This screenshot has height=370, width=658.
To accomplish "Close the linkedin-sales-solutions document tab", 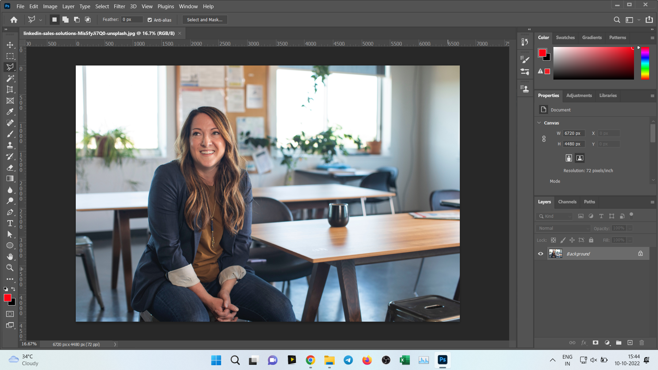I will (179, 33).
